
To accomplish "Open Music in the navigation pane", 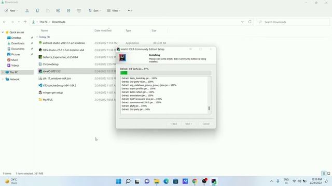I will [15, 60].
